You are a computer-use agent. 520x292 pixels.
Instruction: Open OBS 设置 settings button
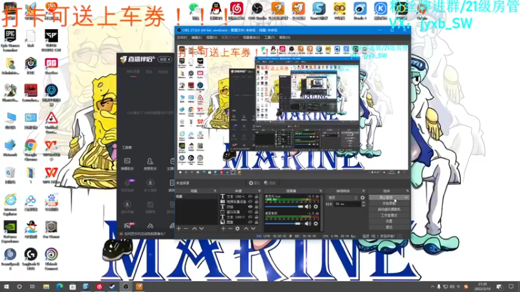[x=389, y=221]
